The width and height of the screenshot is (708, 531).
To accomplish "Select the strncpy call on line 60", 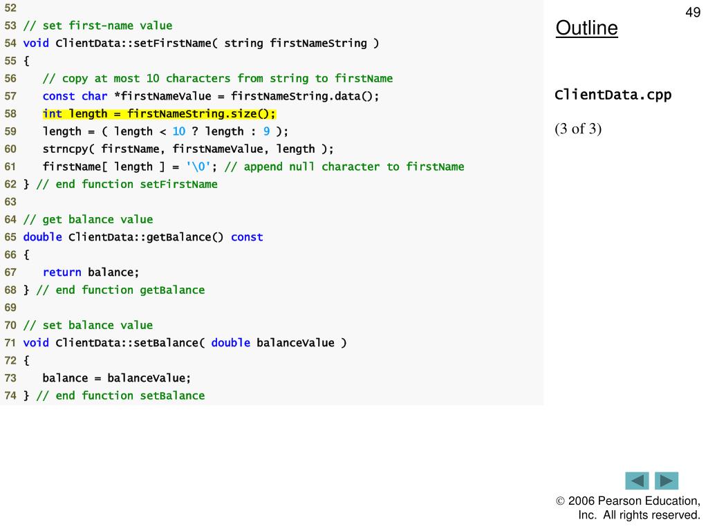I will [x=188, y=149].
